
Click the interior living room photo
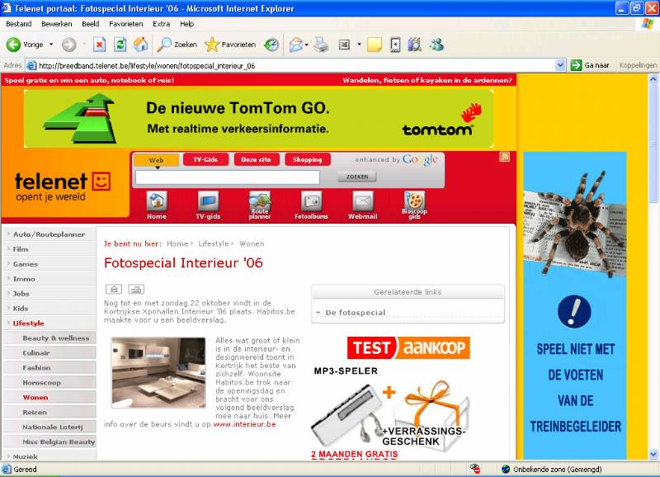(x=158, y=372)
